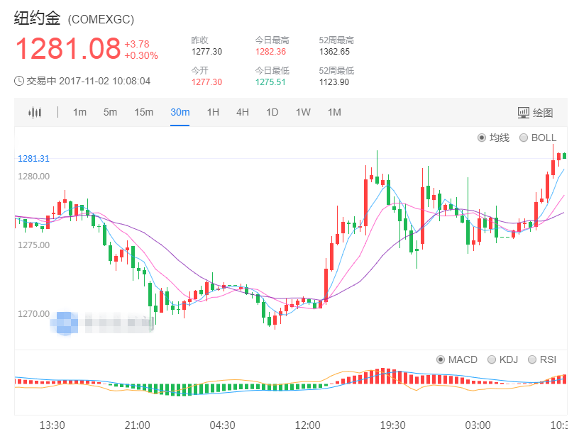Viewport: 579px width, 441px height.
Task: Open the monthly 1M chart
Action: (333, 112)
